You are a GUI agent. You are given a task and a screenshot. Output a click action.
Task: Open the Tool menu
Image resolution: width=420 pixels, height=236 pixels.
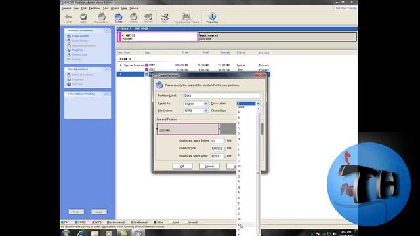(x=106, y=9)
